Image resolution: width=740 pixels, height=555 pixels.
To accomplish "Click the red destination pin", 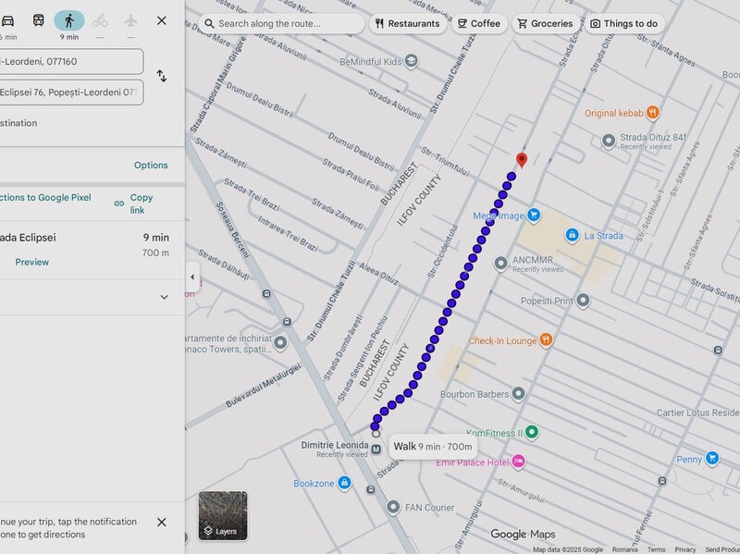I will coord(521,159).
